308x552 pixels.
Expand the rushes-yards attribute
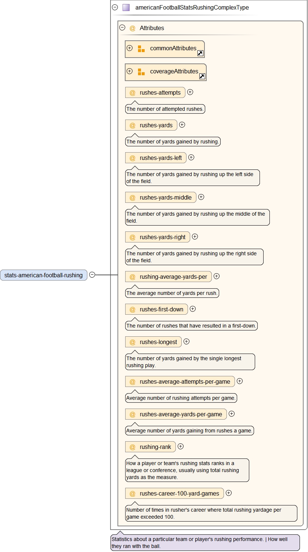click(x=182, y=125)
